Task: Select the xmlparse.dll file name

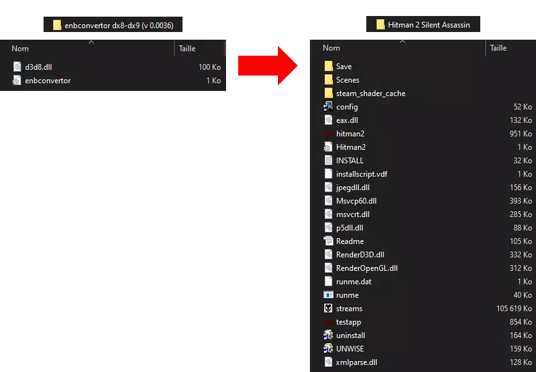Action: pyautogui.click(x=357, y=362)
